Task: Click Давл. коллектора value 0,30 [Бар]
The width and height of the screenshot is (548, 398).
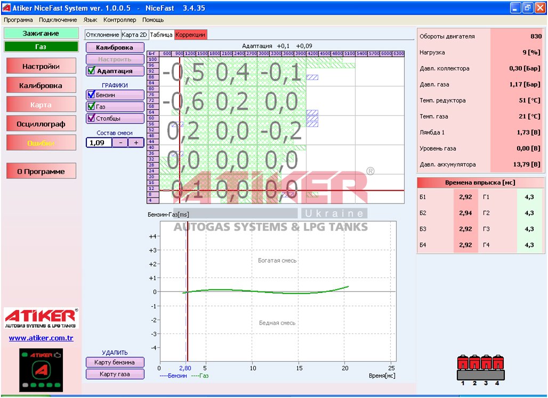Action: pyautogui.click(x=525, y=68)
